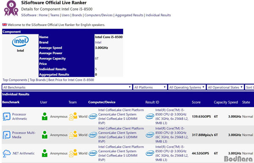Click yellow team icon in Processor Arithmetic row
Viewport: 254px width, 163px height.
(x=73, y=116)
